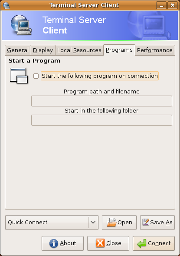Click the green arrow icon on Connect

141,243
